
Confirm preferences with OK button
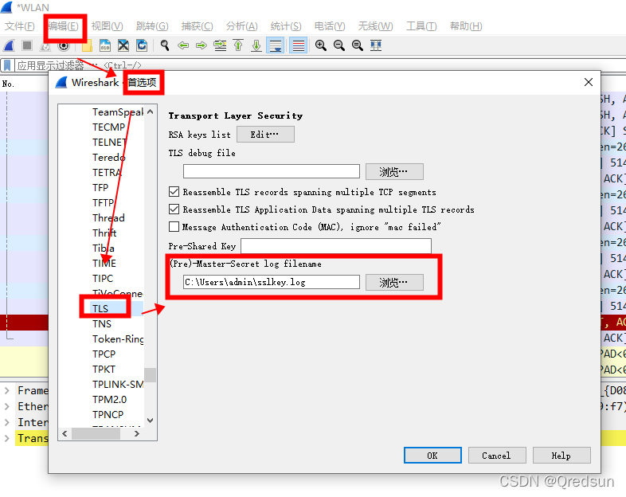tap(432, 456)
